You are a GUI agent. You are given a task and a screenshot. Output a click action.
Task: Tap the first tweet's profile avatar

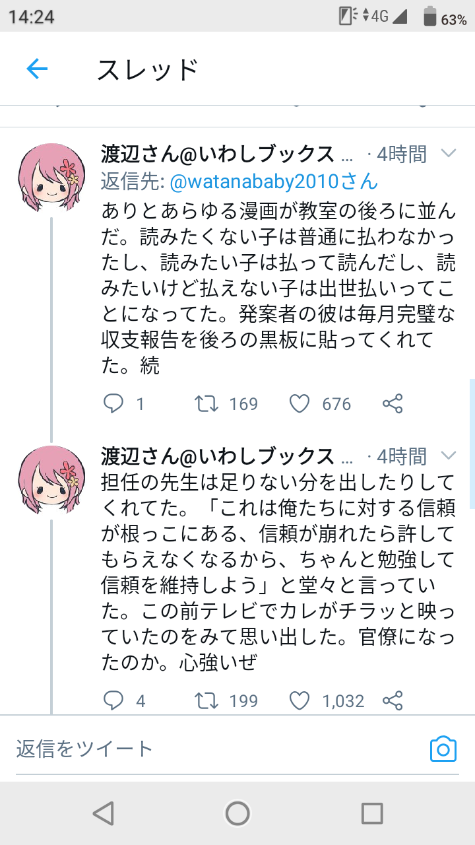click(51, 178)
